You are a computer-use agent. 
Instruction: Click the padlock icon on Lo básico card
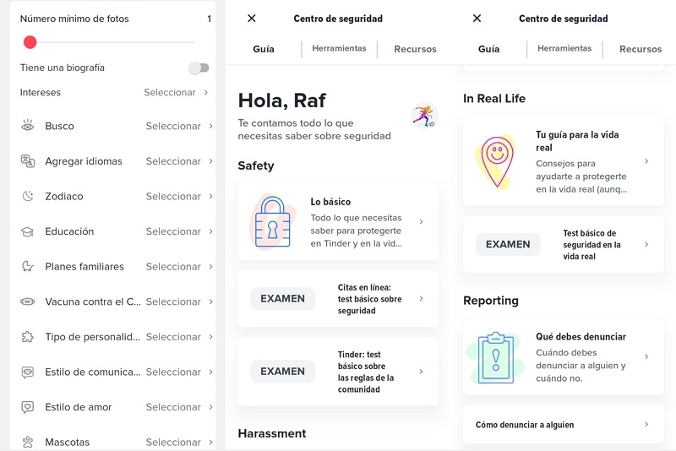(x=272, y=222)
